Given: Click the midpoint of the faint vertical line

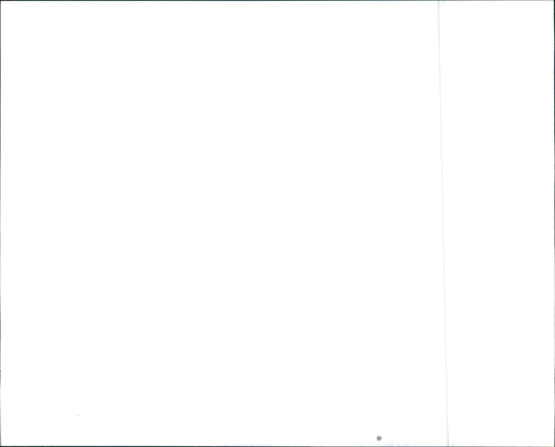Looking at the screenshot, I should click(x=443, y=222).
